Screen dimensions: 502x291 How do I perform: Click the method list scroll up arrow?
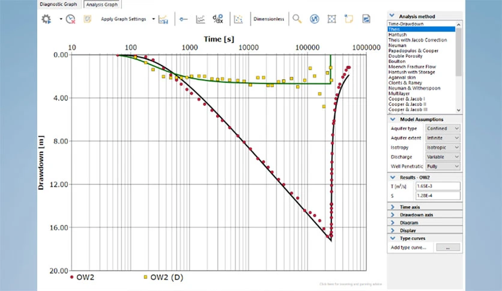pyautogui.click(x=458, y=25)
